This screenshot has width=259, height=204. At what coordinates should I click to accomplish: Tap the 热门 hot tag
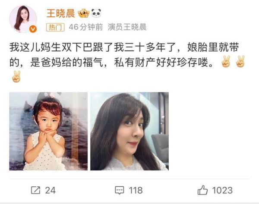pyautogui.click(x=55, y=27)
